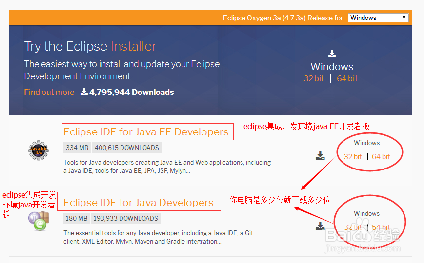Click the download icon in Java Developers row

(320, 226)
